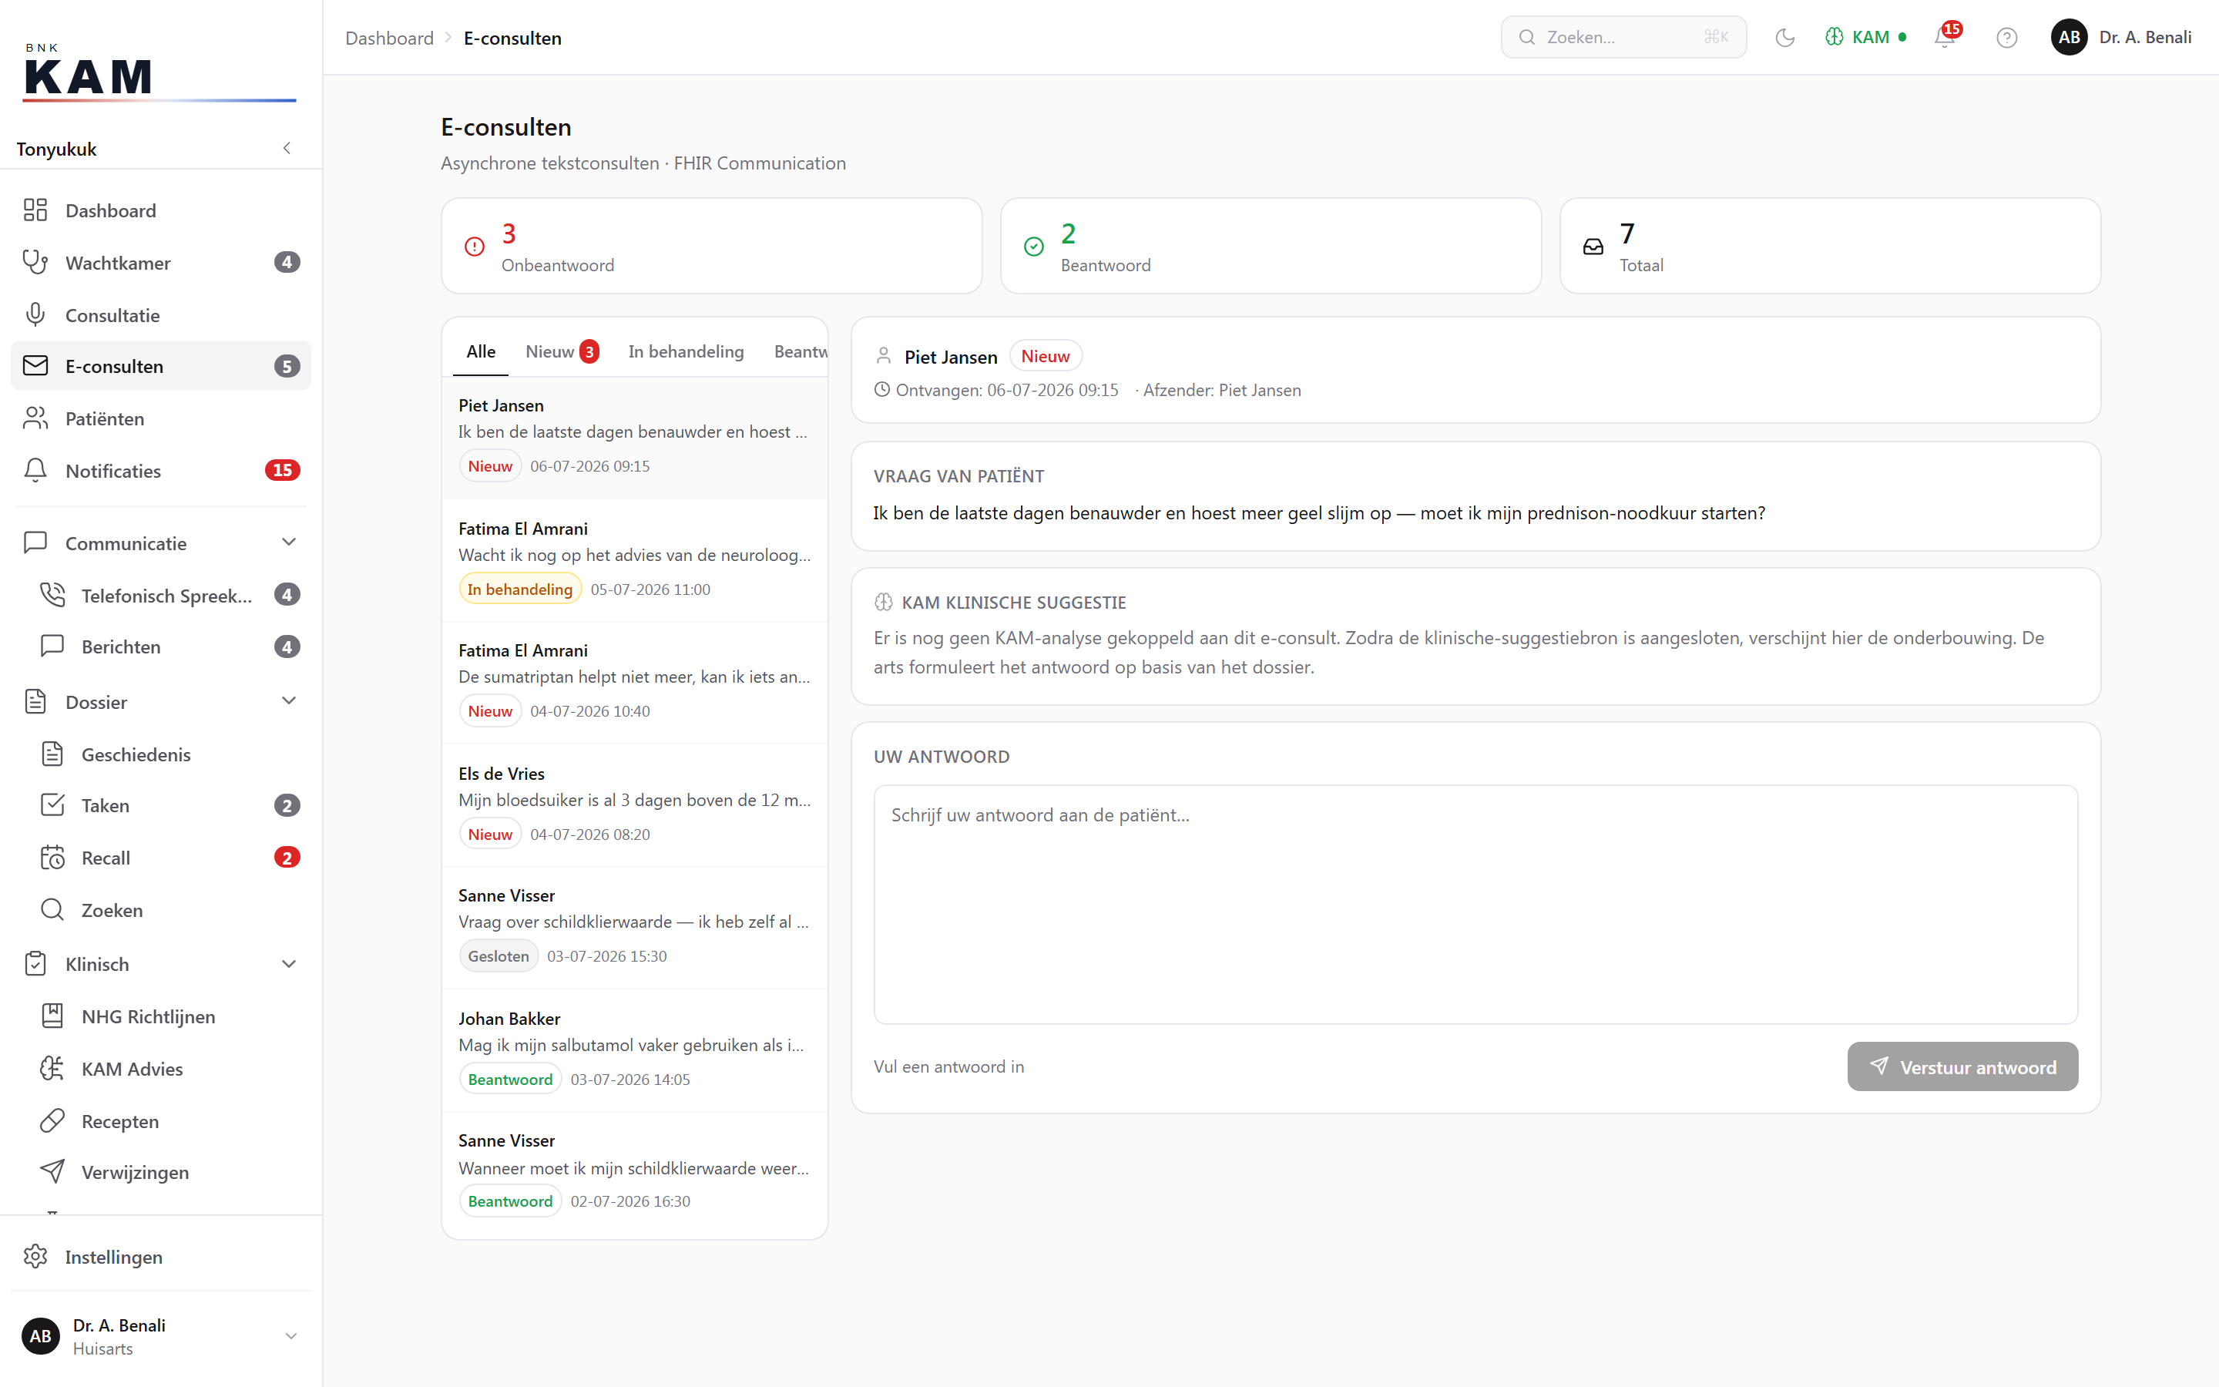
Task: Click the Notificaties bell icon in sidebar
Action: click(x=35, y=471)
